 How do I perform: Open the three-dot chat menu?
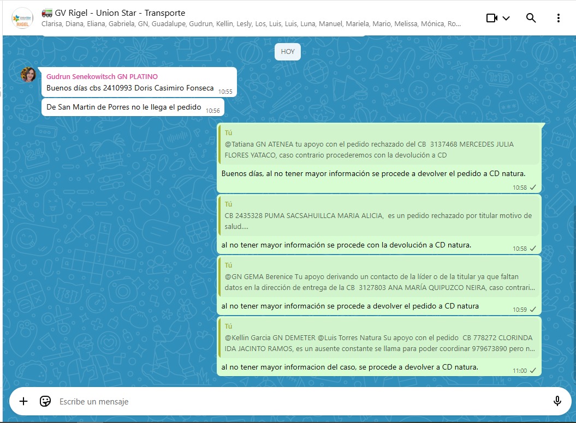click(x=558, y=18)
